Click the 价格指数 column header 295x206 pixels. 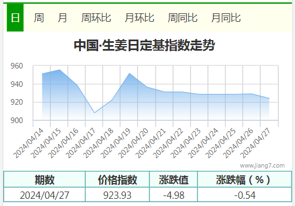click(x=117, y=179)
